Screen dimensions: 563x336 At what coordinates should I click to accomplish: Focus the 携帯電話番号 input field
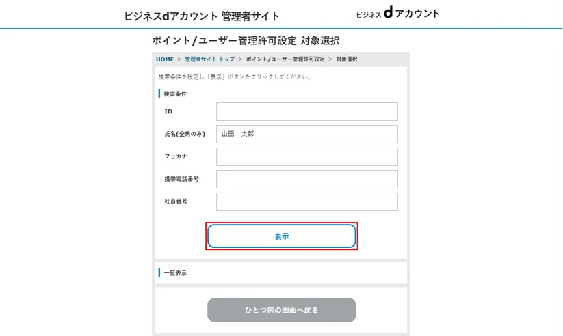[x=306, y=179]
